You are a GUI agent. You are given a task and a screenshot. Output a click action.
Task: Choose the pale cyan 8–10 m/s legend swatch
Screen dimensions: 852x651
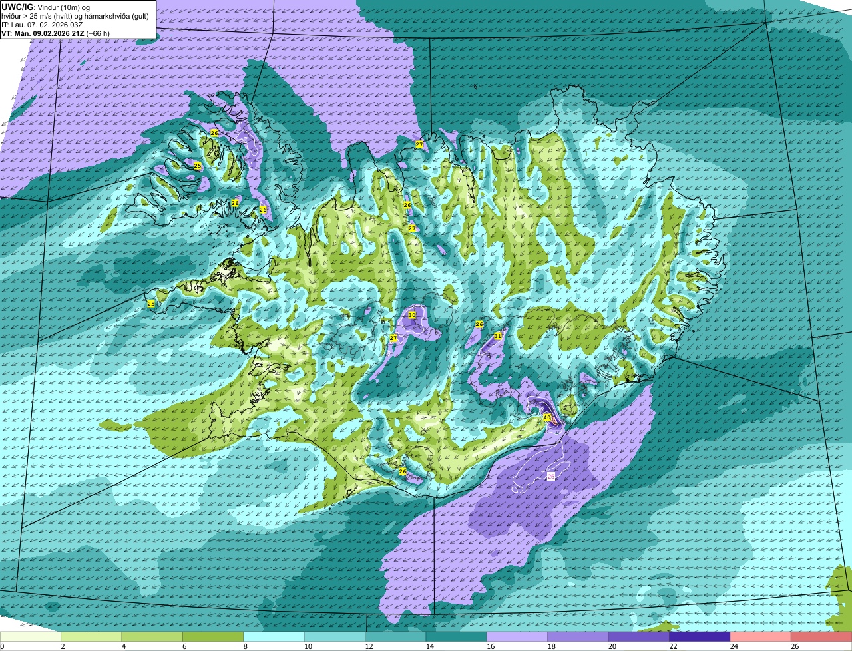click(x=274, y=637)
